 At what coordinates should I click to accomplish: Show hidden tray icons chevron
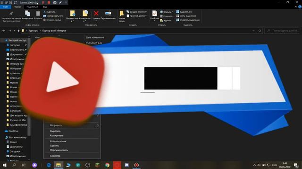tap(254, 165)
